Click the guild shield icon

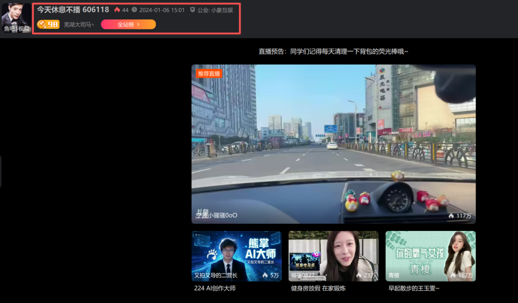pos(192,10)
